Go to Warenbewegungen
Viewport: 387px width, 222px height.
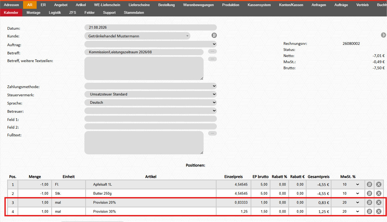coord(199,5)
